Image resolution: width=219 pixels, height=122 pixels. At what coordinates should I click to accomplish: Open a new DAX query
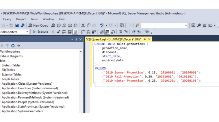76,26
